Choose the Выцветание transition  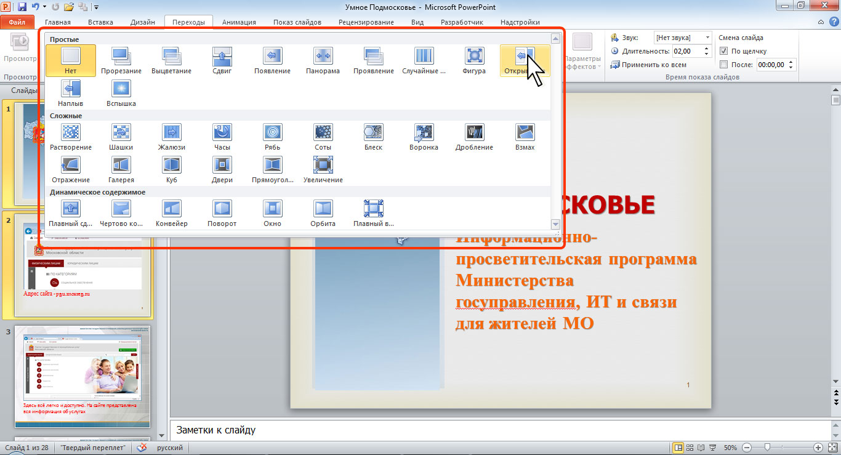click(171, 60)
